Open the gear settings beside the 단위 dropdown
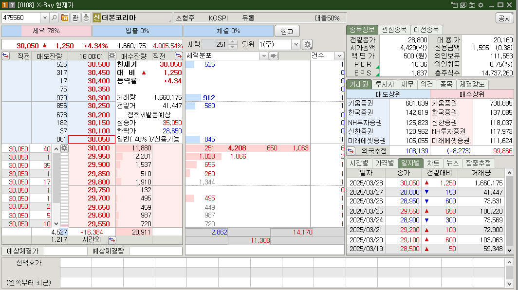 click(308, 44)
